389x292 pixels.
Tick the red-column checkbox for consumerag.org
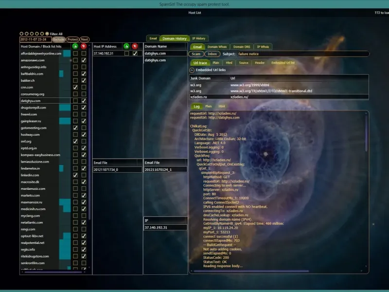84,94
